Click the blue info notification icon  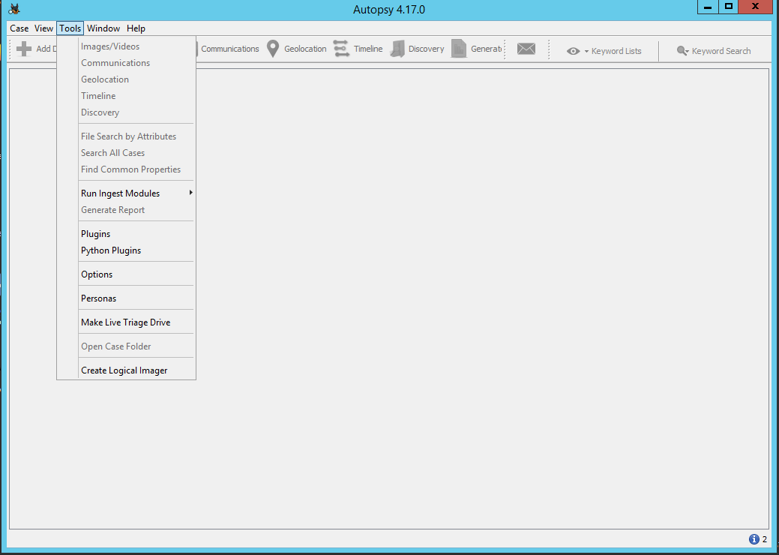pyautogui.click(x=754, y=539)
